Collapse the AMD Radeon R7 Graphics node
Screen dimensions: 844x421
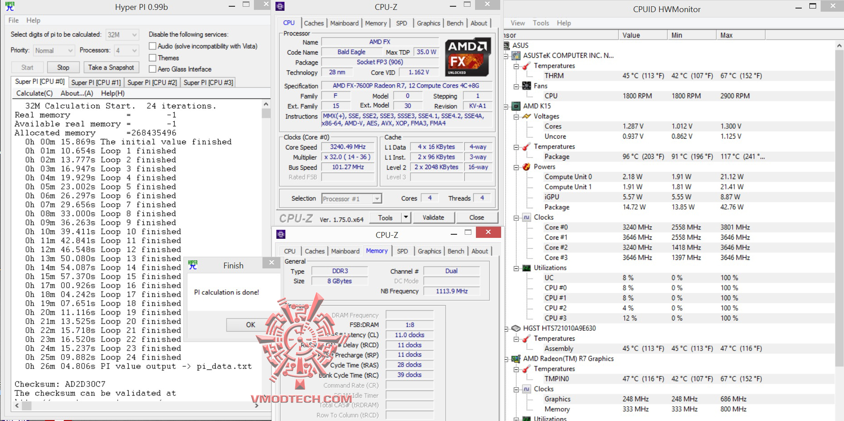point(506,359)
